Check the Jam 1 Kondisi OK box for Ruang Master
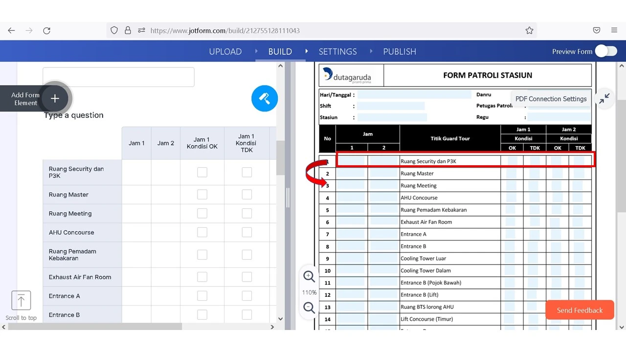The height and width of the screenshot is (352, 626). click(x=202, y=194)
